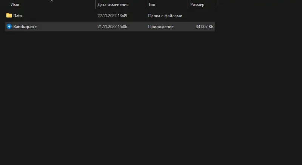Sort by the Размер column header
This screenshot has width=302, height=165.
197,5
